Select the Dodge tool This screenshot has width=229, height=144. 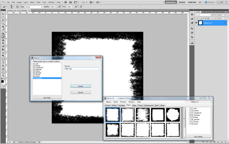tap(3, 56)
